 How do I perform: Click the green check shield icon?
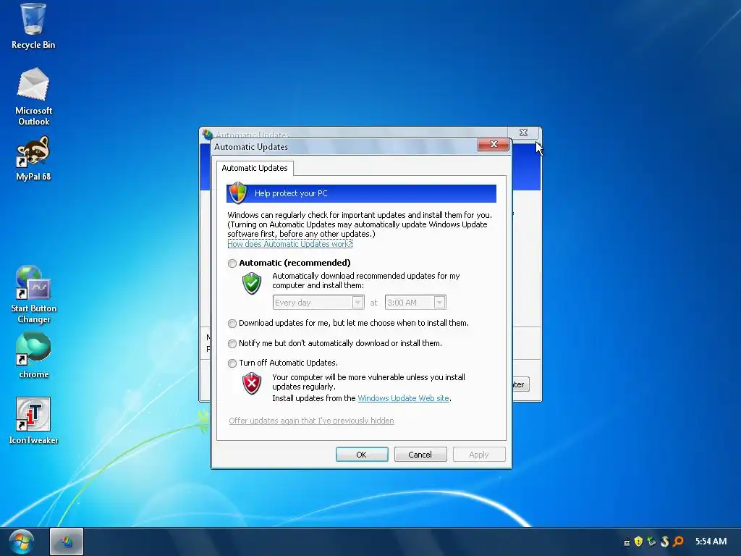tap(252, 283)
